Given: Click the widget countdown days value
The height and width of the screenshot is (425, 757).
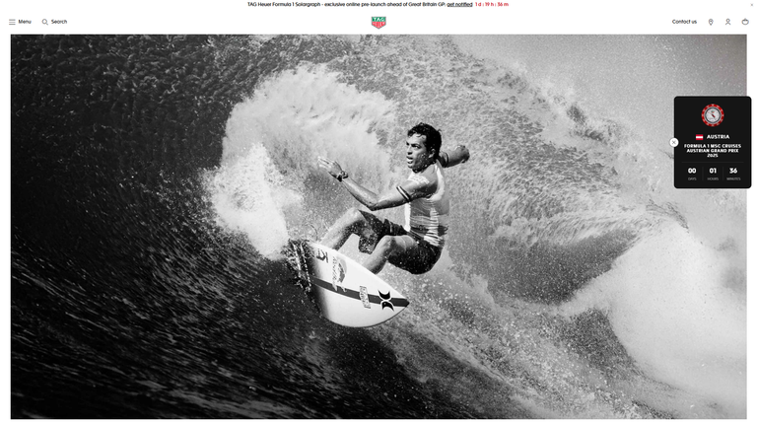Looking at the screenshot, I should point(692,171).
